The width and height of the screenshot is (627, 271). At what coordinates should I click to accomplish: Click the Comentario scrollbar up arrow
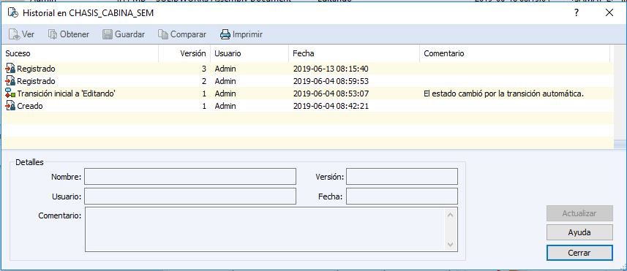click(451, 215)
